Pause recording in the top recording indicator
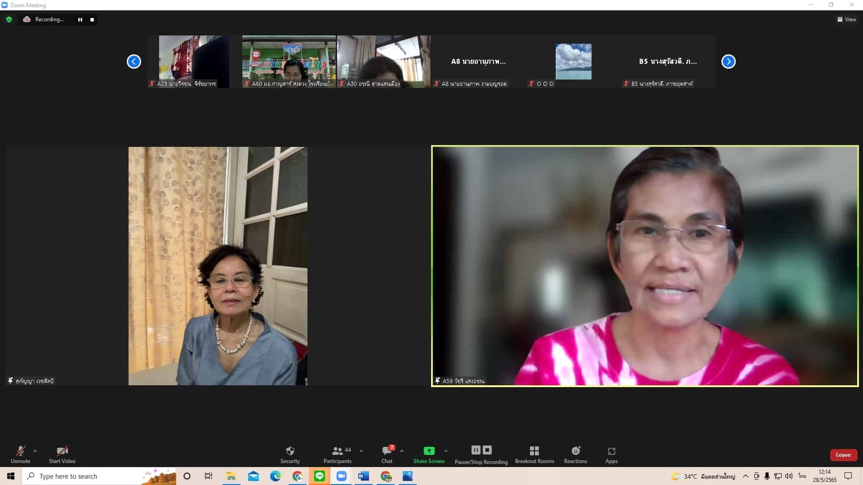This screenshot has height=485, width=863. tap(80, 20)
